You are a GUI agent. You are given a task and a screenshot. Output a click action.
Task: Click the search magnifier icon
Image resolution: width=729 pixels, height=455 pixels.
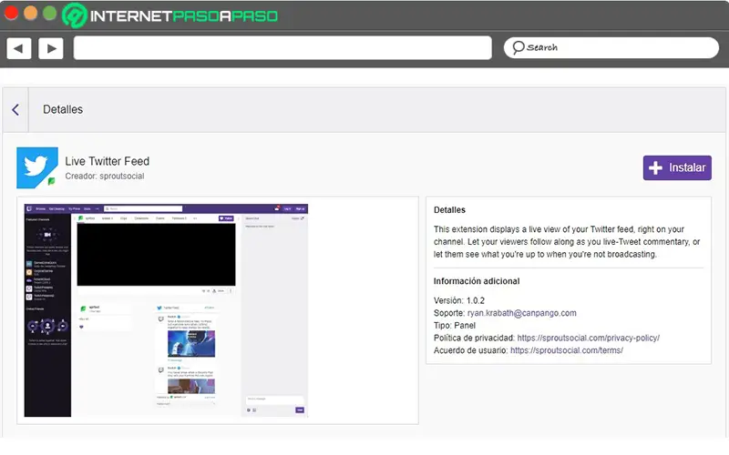tap(518, 47)
